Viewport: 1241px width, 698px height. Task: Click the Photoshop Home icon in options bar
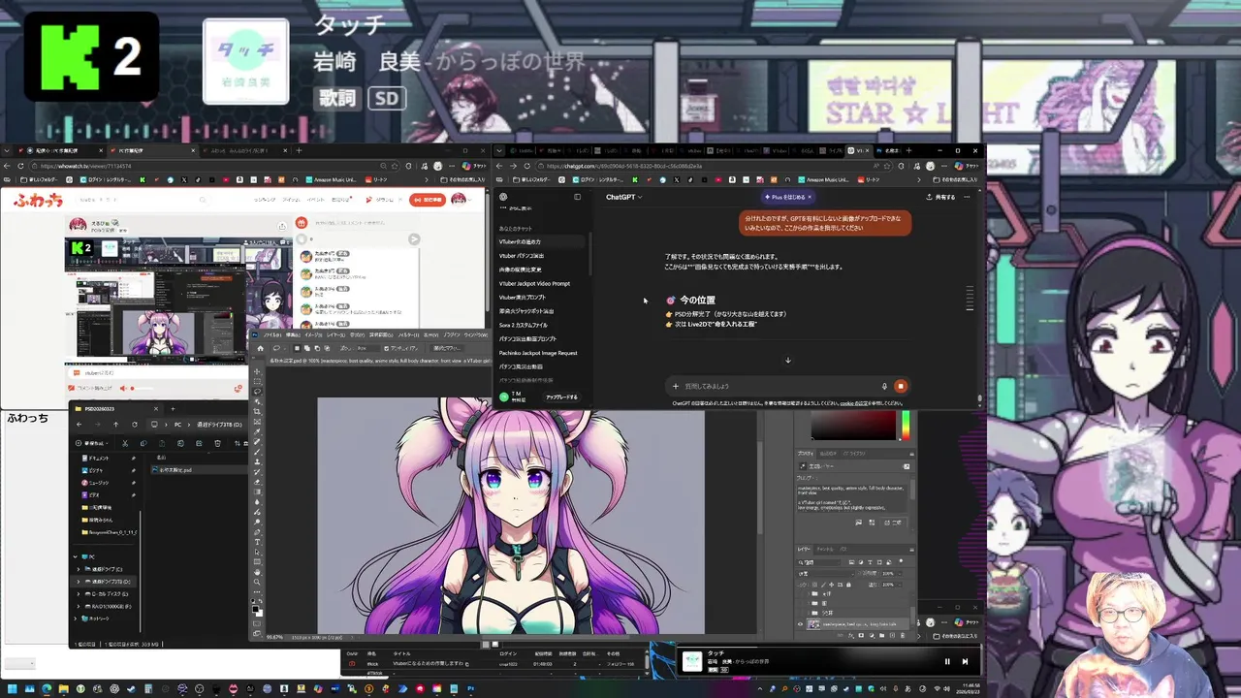pos(260,348)
